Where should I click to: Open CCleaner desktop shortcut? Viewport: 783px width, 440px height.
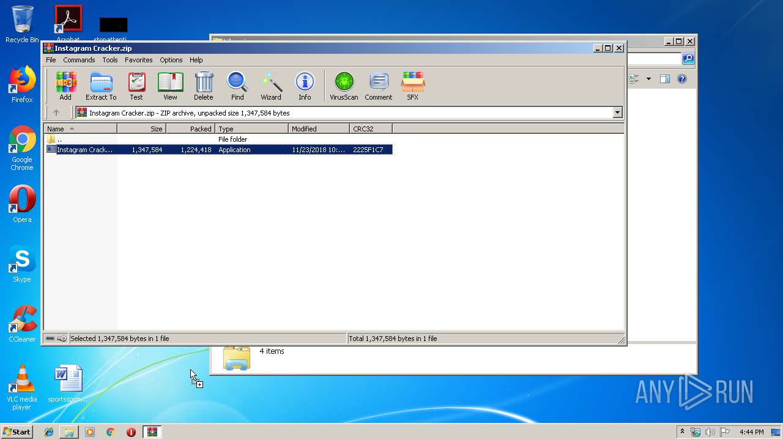(x=22, y=324)
